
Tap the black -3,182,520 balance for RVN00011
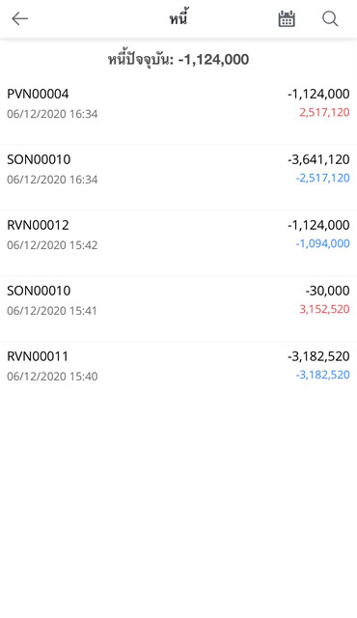pos(318,356)
